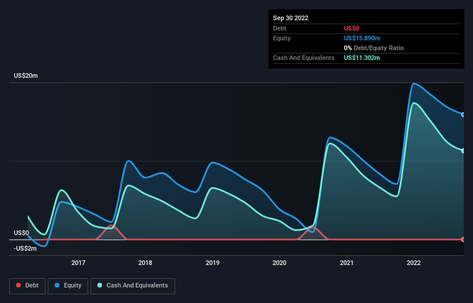Click the Equity end-point marker for Sep 2022

pyautogui.click(x=463, y=115)
